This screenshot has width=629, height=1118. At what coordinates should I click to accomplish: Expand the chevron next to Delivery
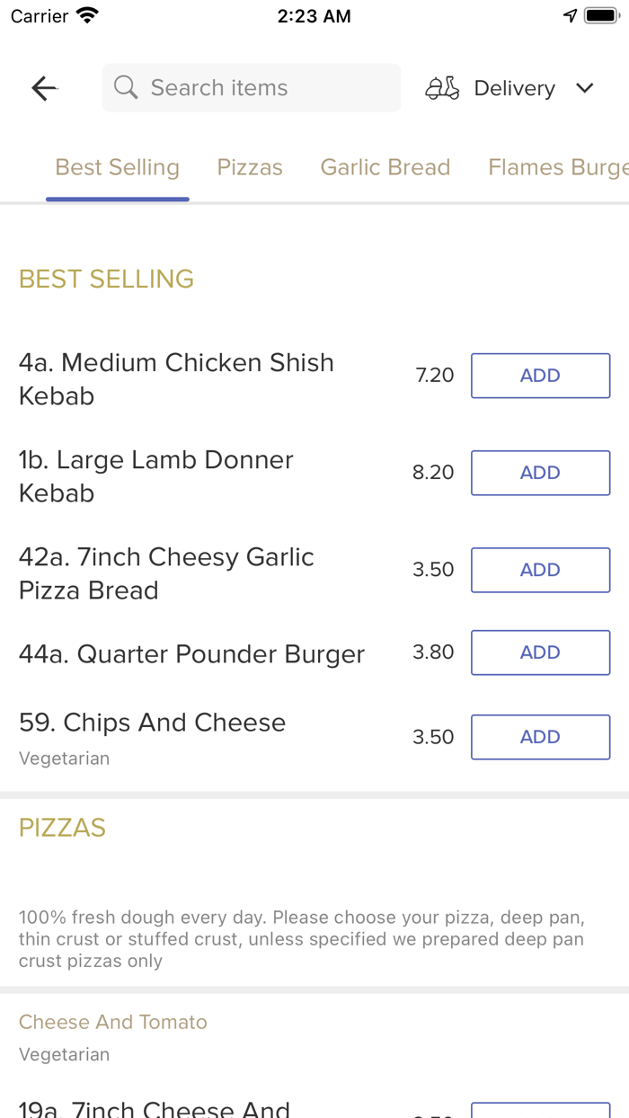click(x=584, y=88)
